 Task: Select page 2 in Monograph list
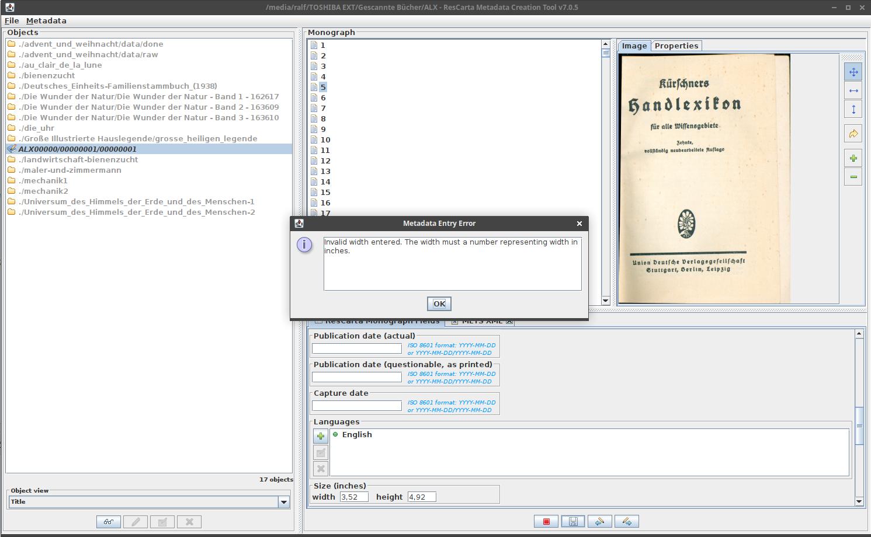tap(323, 55)
